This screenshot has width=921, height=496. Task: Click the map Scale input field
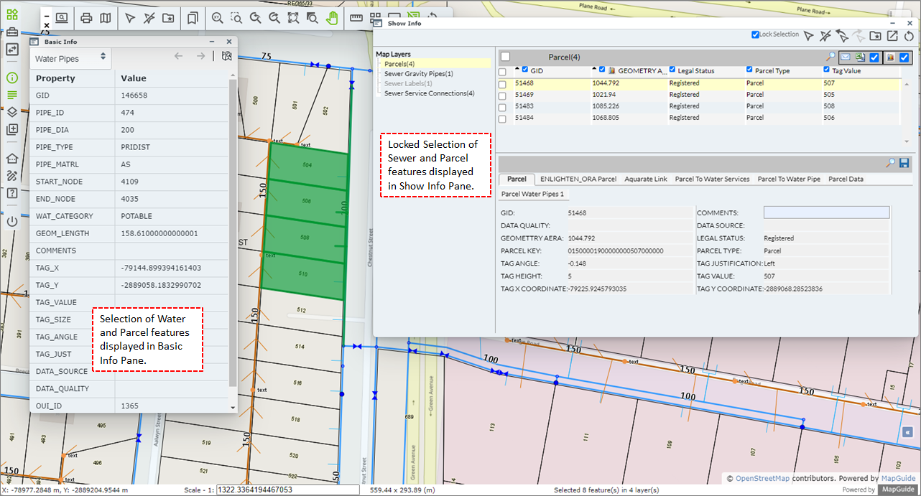point(287,490)
